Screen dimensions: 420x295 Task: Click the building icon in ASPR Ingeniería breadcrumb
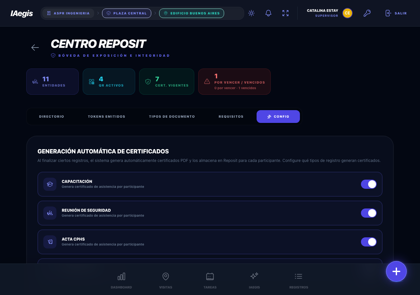coord(49,13)
